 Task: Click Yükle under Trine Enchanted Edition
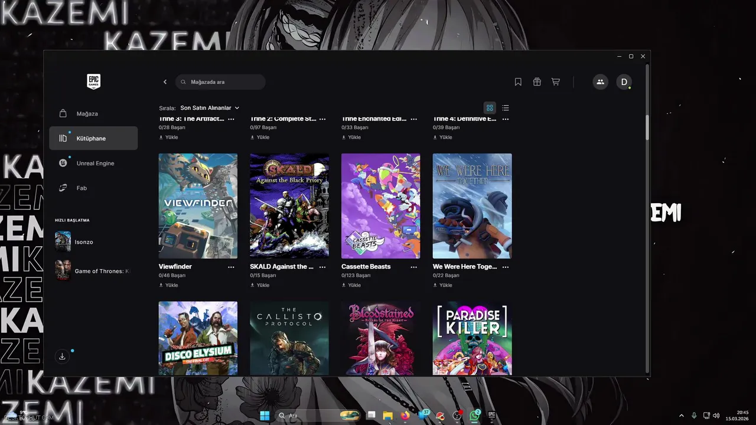click(x=351, y=138)
